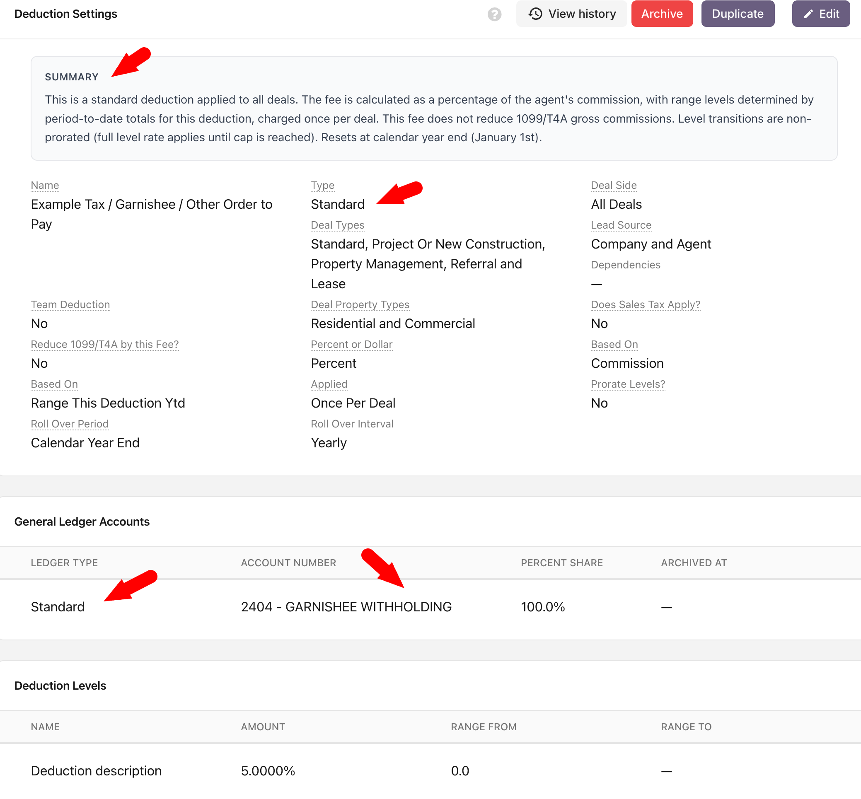Click 'Residential and Commercial' value
This screenshot has height=799, width=861.
(x=393, y=323)
